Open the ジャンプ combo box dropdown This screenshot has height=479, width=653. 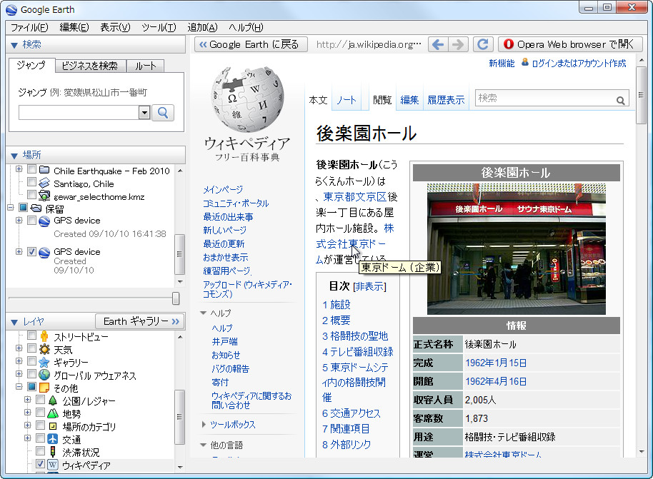click(144, 113)
